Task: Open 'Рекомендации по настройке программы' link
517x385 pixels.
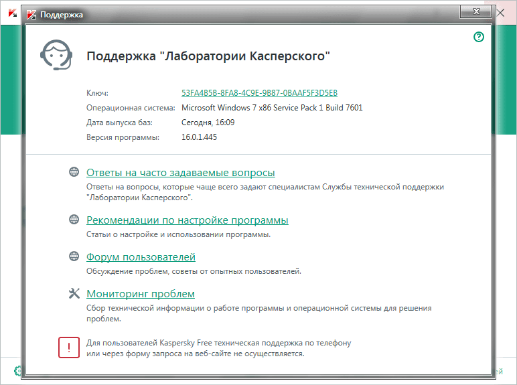Action: click(188, 220)
